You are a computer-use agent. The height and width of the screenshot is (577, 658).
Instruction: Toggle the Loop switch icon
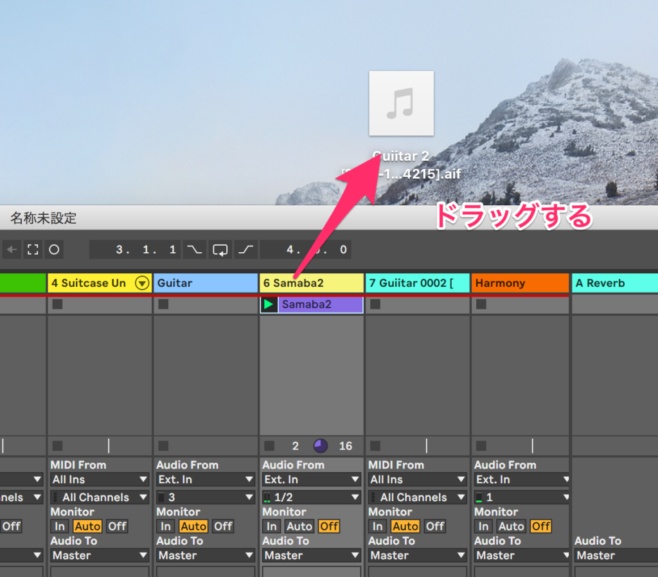220,250
